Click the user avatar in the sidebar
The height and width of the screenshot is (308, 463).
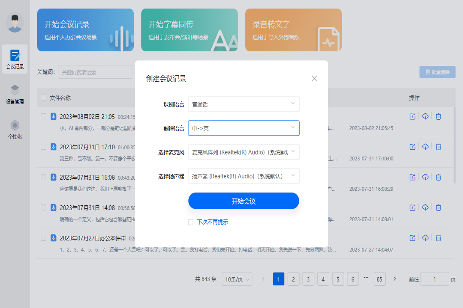pyautogui.click(x=15, y=22)
